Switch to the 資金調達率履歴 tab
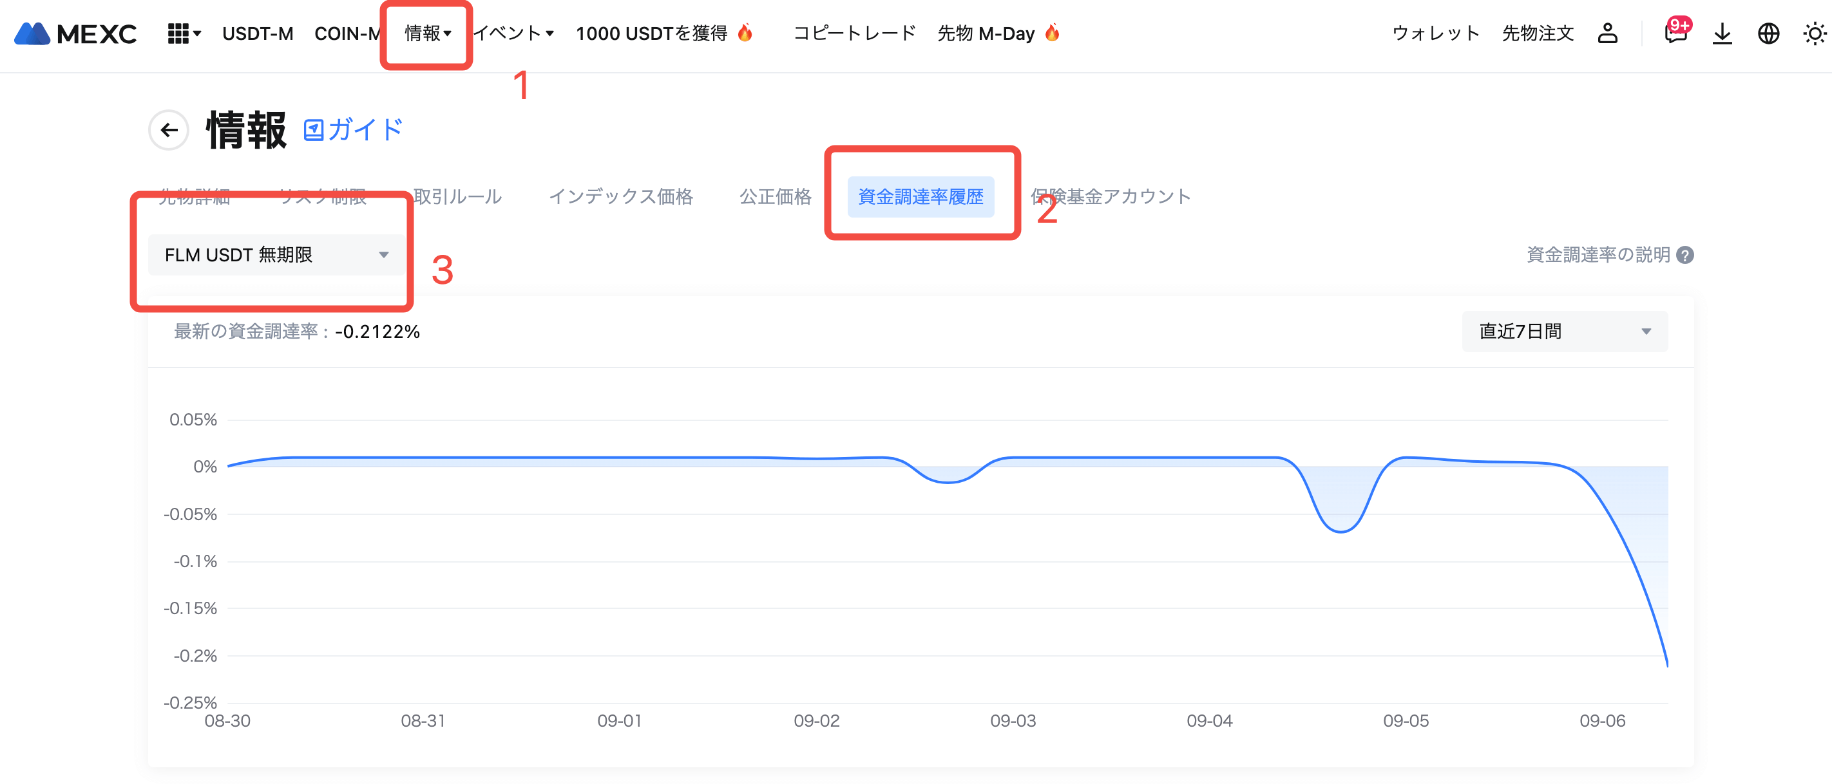Image resolution: width=1832 pixels, height=784 pixels. click(x=921, y=196)
